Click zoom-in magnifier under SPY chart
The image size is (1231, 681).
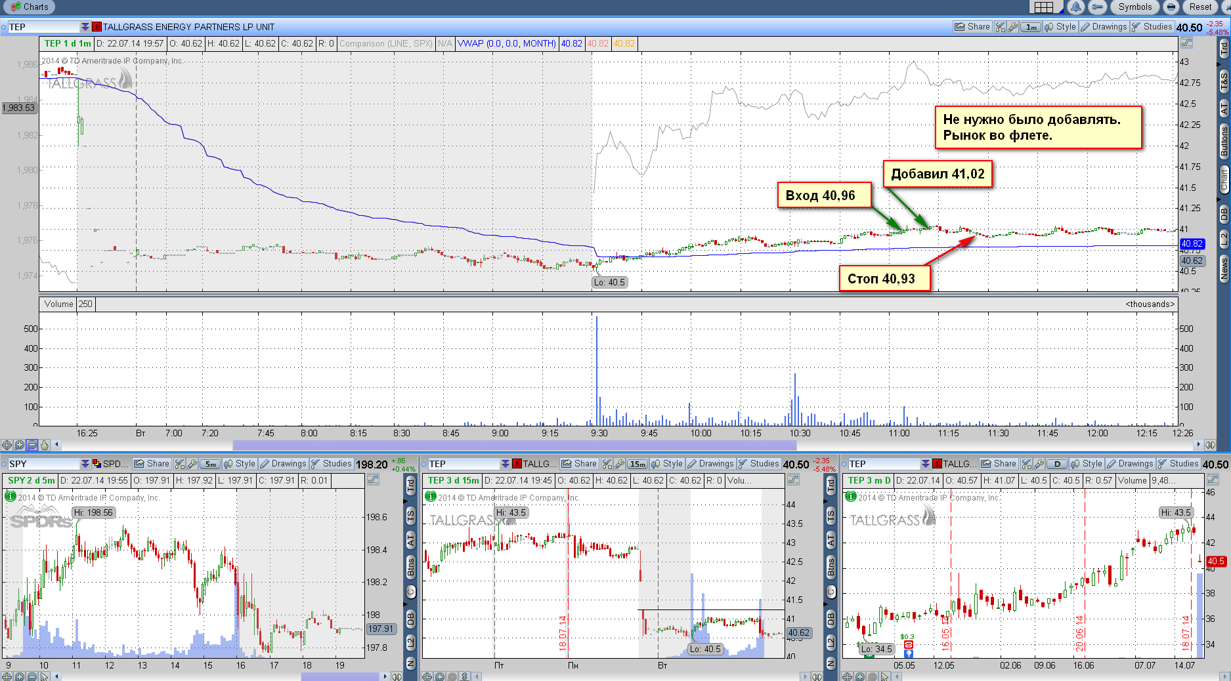click(x=19, y=676)
